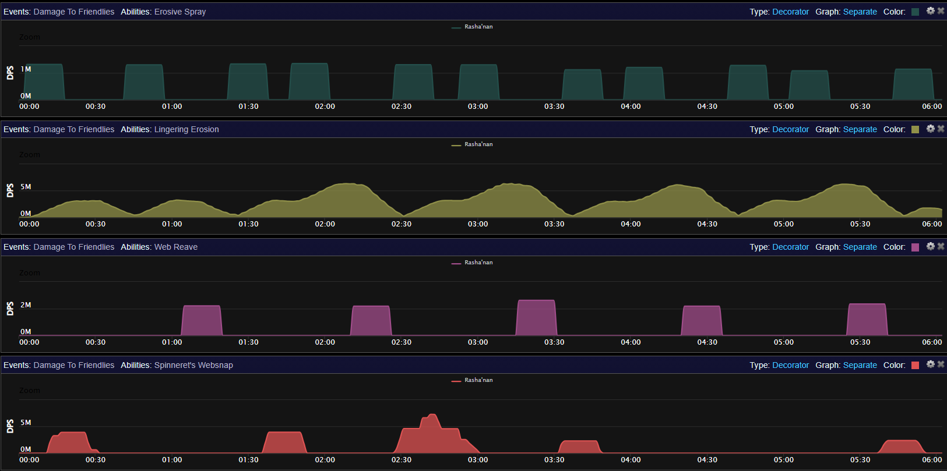947x471 pixels.
Task: Change Decorator type in Spinneret's Websnap panel
Action: click(x=790, y=365)
